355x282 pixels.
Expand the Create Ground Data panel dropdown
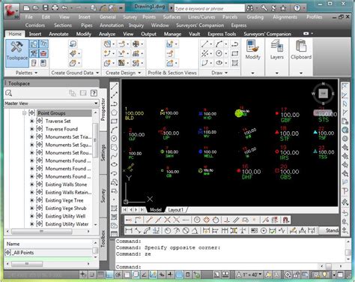[x=97, y=73]
